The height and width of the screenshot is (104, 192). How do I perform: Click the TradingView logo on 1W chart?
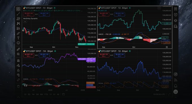coord(26,85)
